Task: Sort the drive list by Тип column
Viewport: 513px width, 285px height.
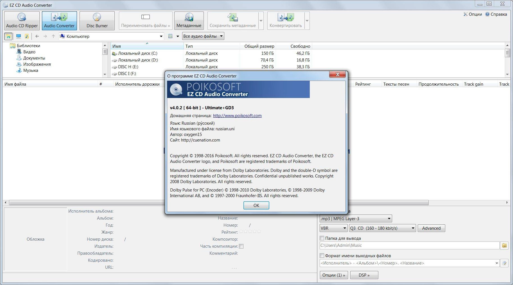Action: click(212, 46)
